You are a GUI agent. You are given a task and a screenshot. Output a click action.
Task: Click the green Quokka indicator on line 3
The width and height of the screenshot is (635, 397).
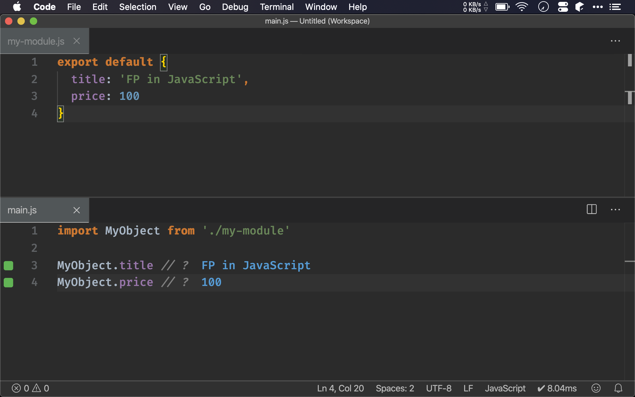[x=8, y=265]
